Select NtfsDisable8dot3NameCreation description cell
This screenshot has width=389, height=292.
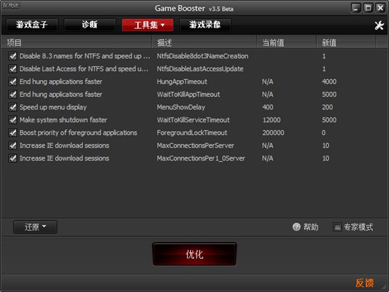tap(202, 56)
